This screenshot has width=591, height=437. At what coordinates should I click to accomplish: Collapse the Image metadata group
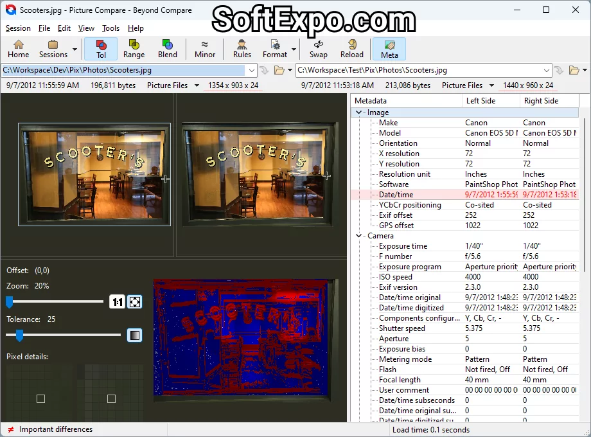(x=359, y=112)
